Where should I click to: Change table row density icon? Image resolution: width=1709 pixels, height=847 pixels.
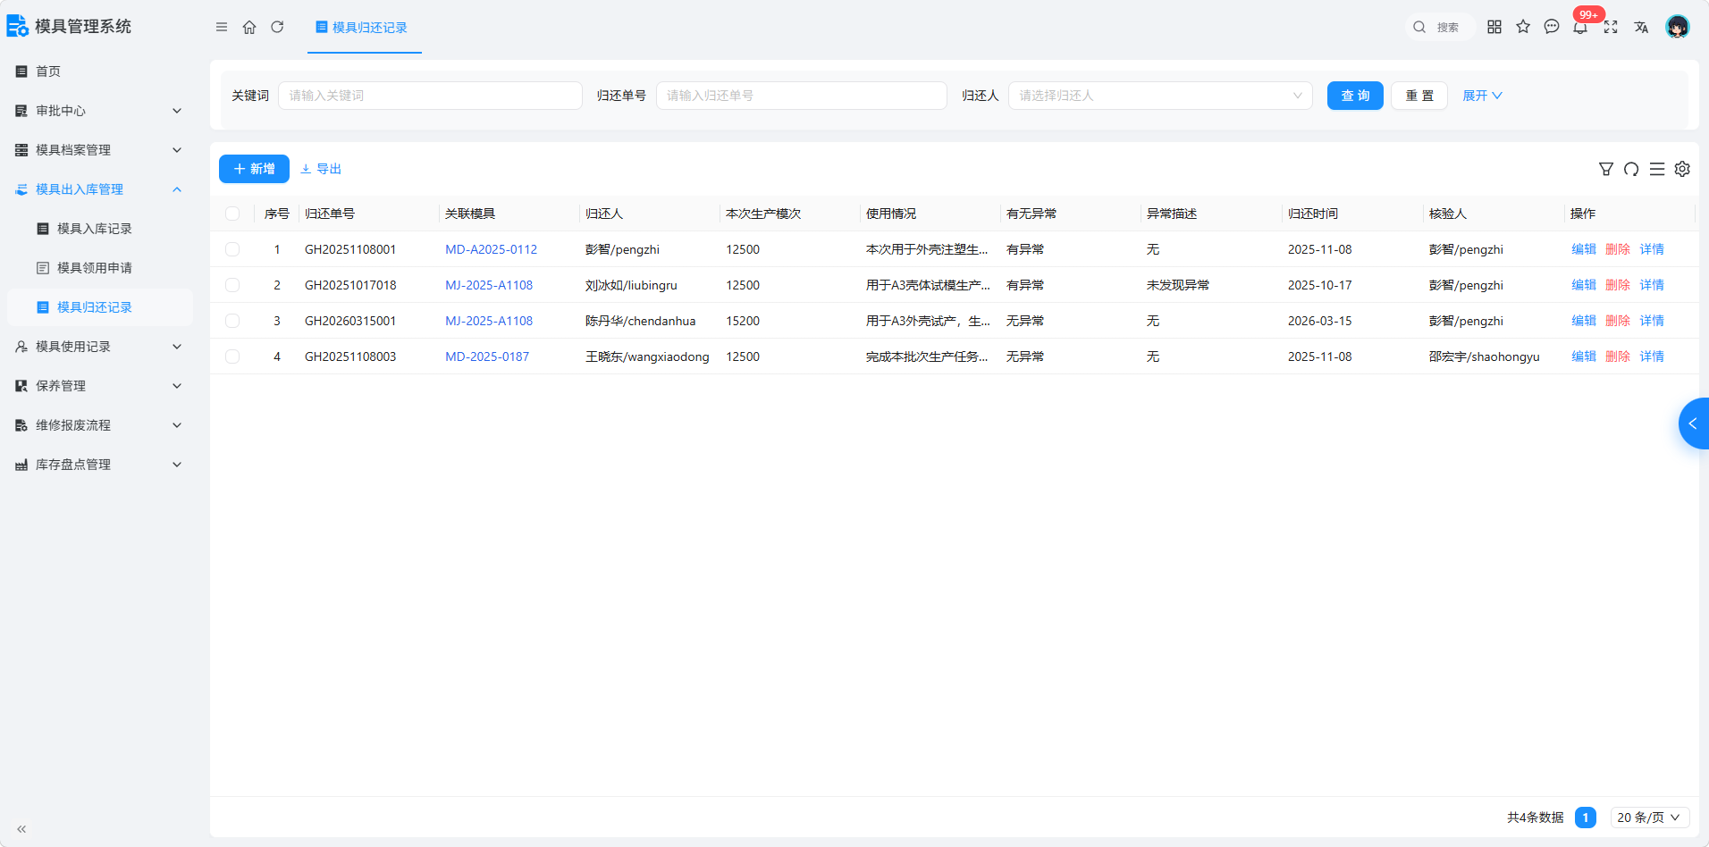(x=1657, y=169)
